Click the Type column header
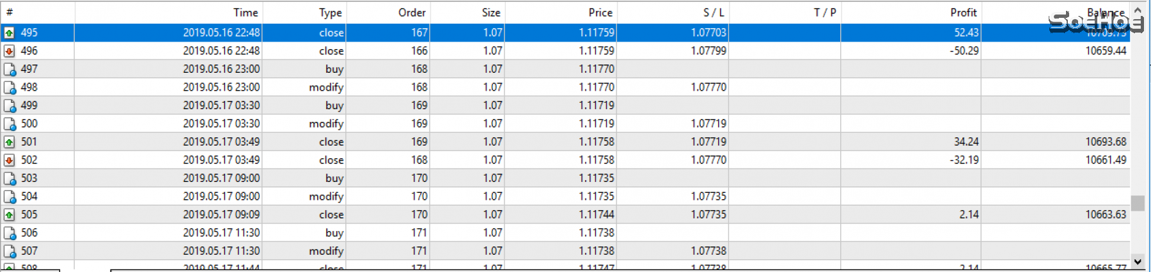 point(330,13)
